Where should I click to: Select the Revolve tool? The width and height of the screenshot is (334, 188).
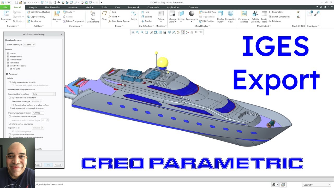tap(146, 21)
